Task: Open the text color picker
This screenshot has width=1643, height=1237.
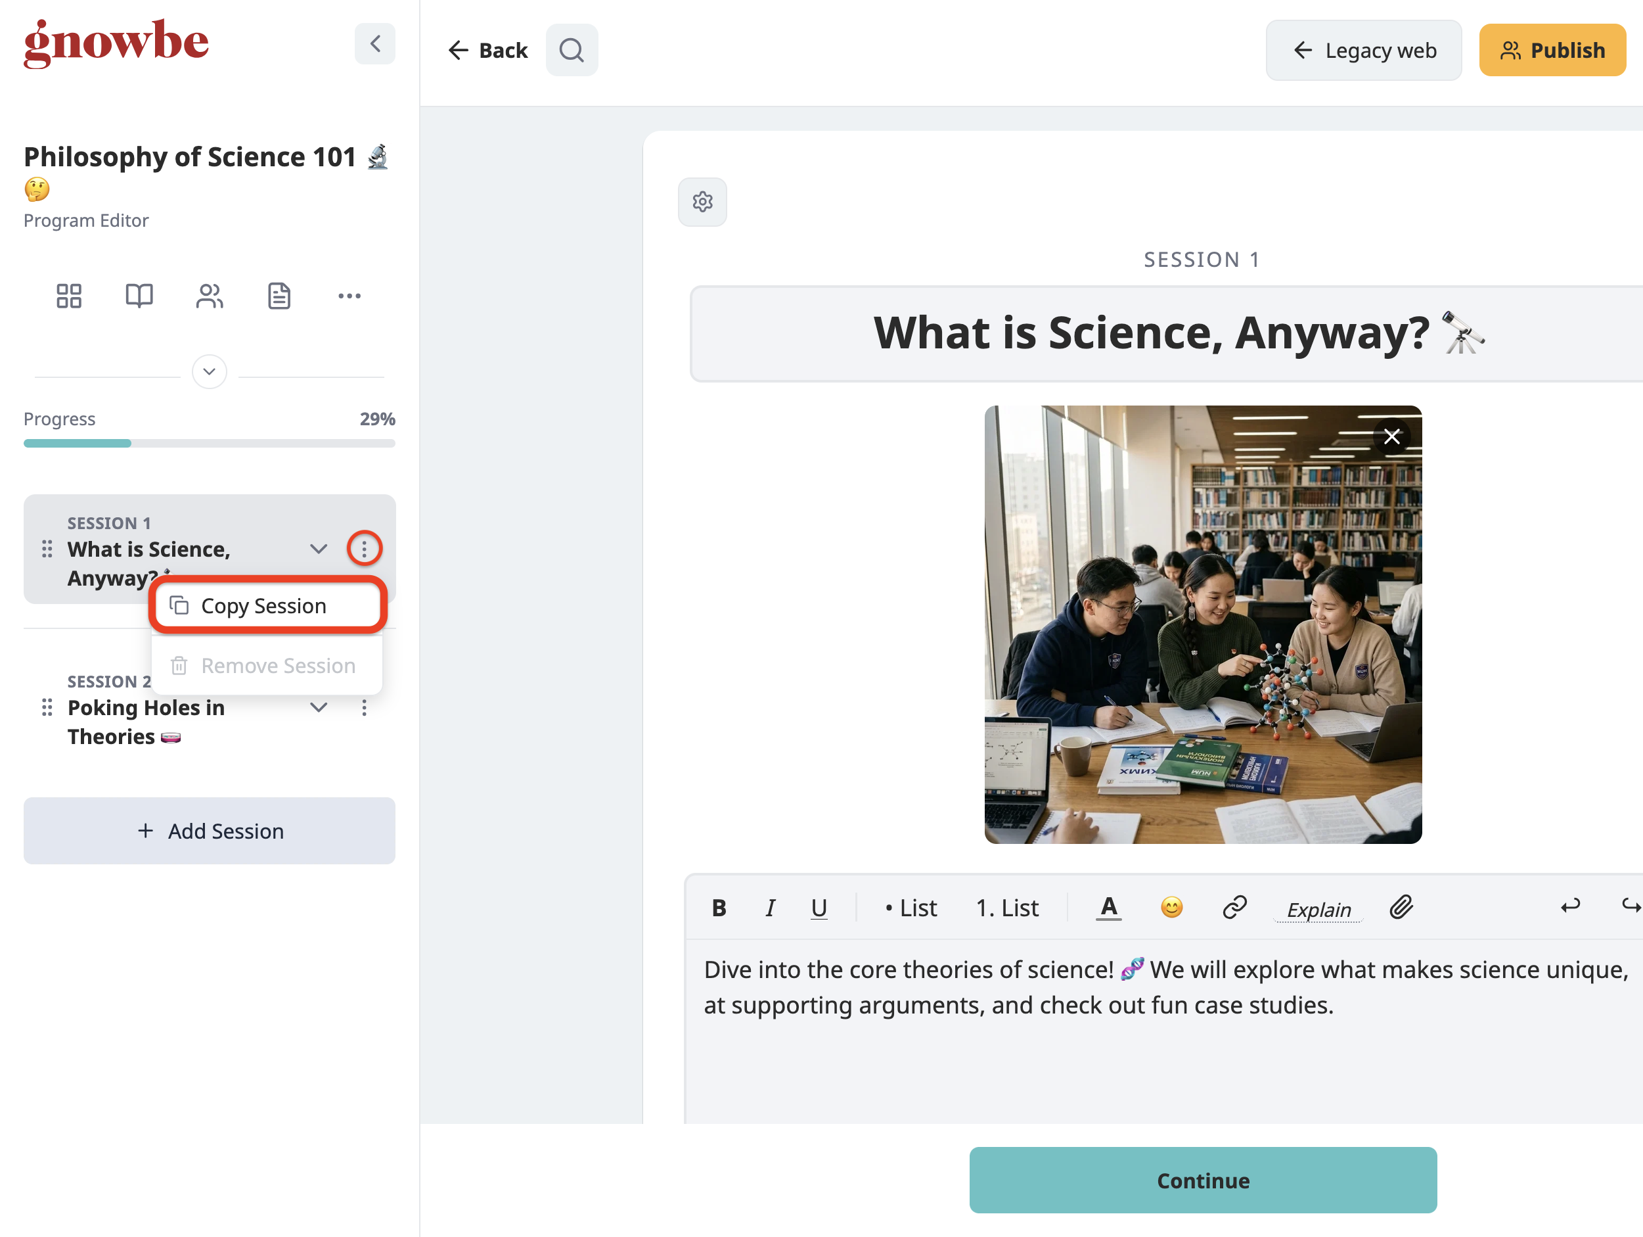Action: coord(1108,907)
